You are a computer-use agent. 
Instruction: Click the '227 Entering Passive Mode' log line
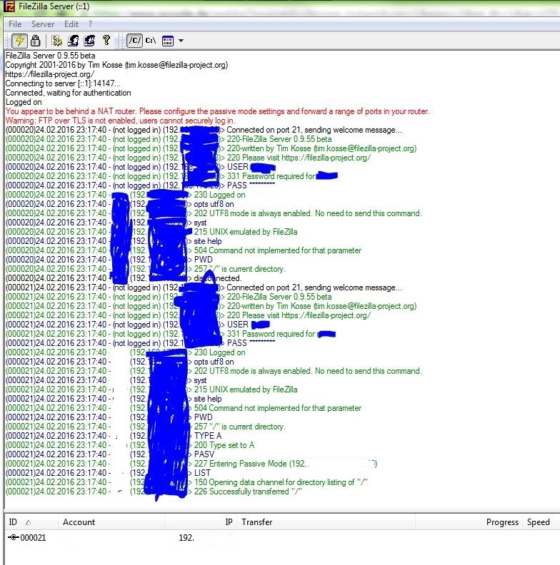click(191, 464)
